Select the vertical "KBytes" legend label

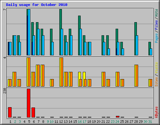pyautogui.click(x=156, y=112)
